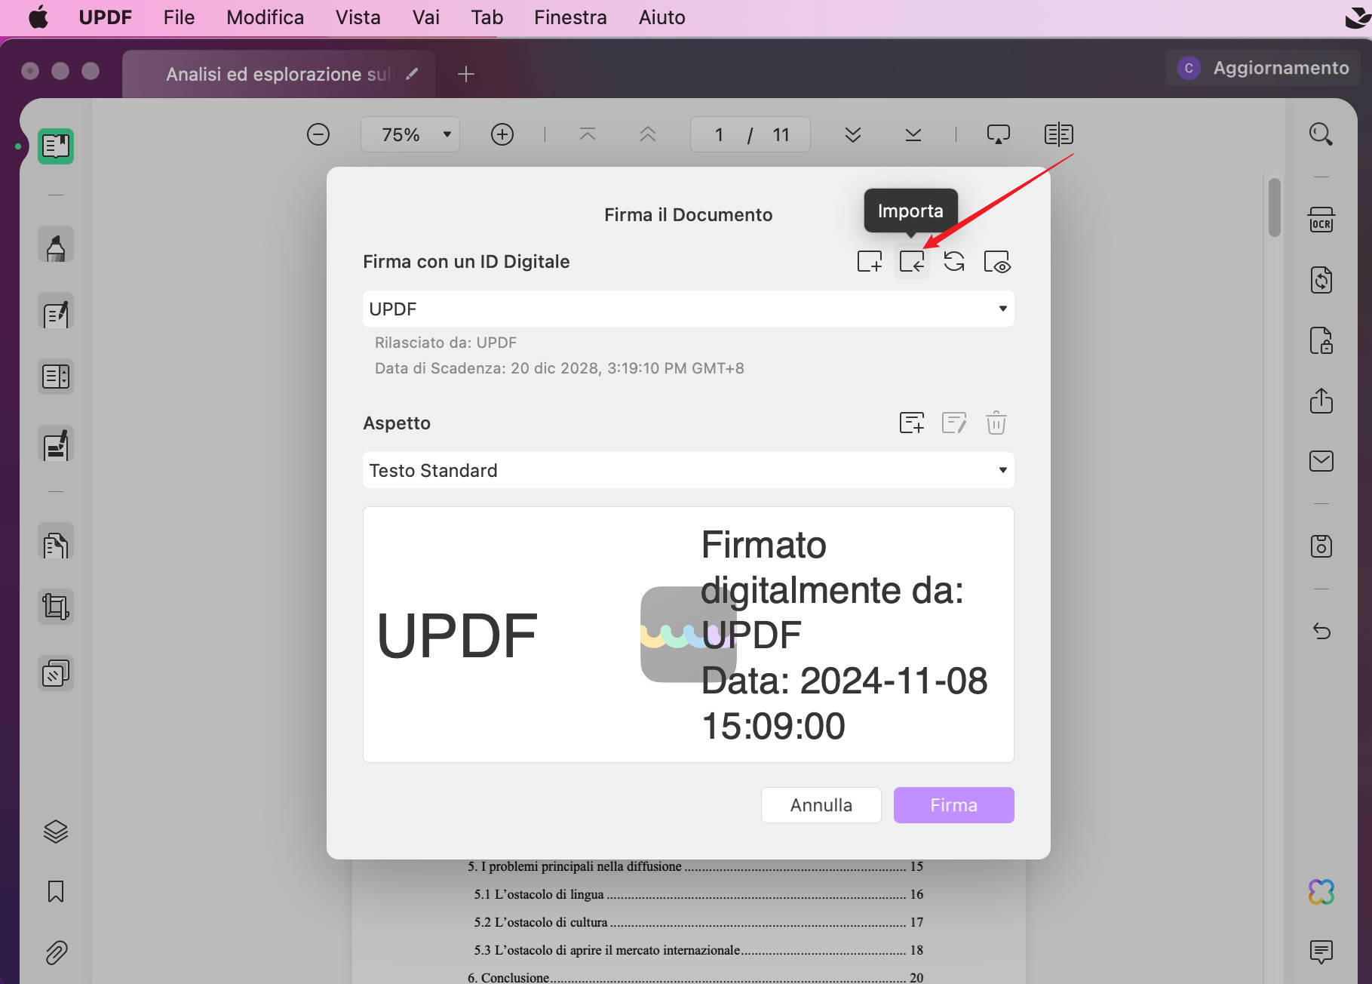This screenshot has width=1372, height=984.
Task: Open the Finestra menu
Action: coord(570,17)
